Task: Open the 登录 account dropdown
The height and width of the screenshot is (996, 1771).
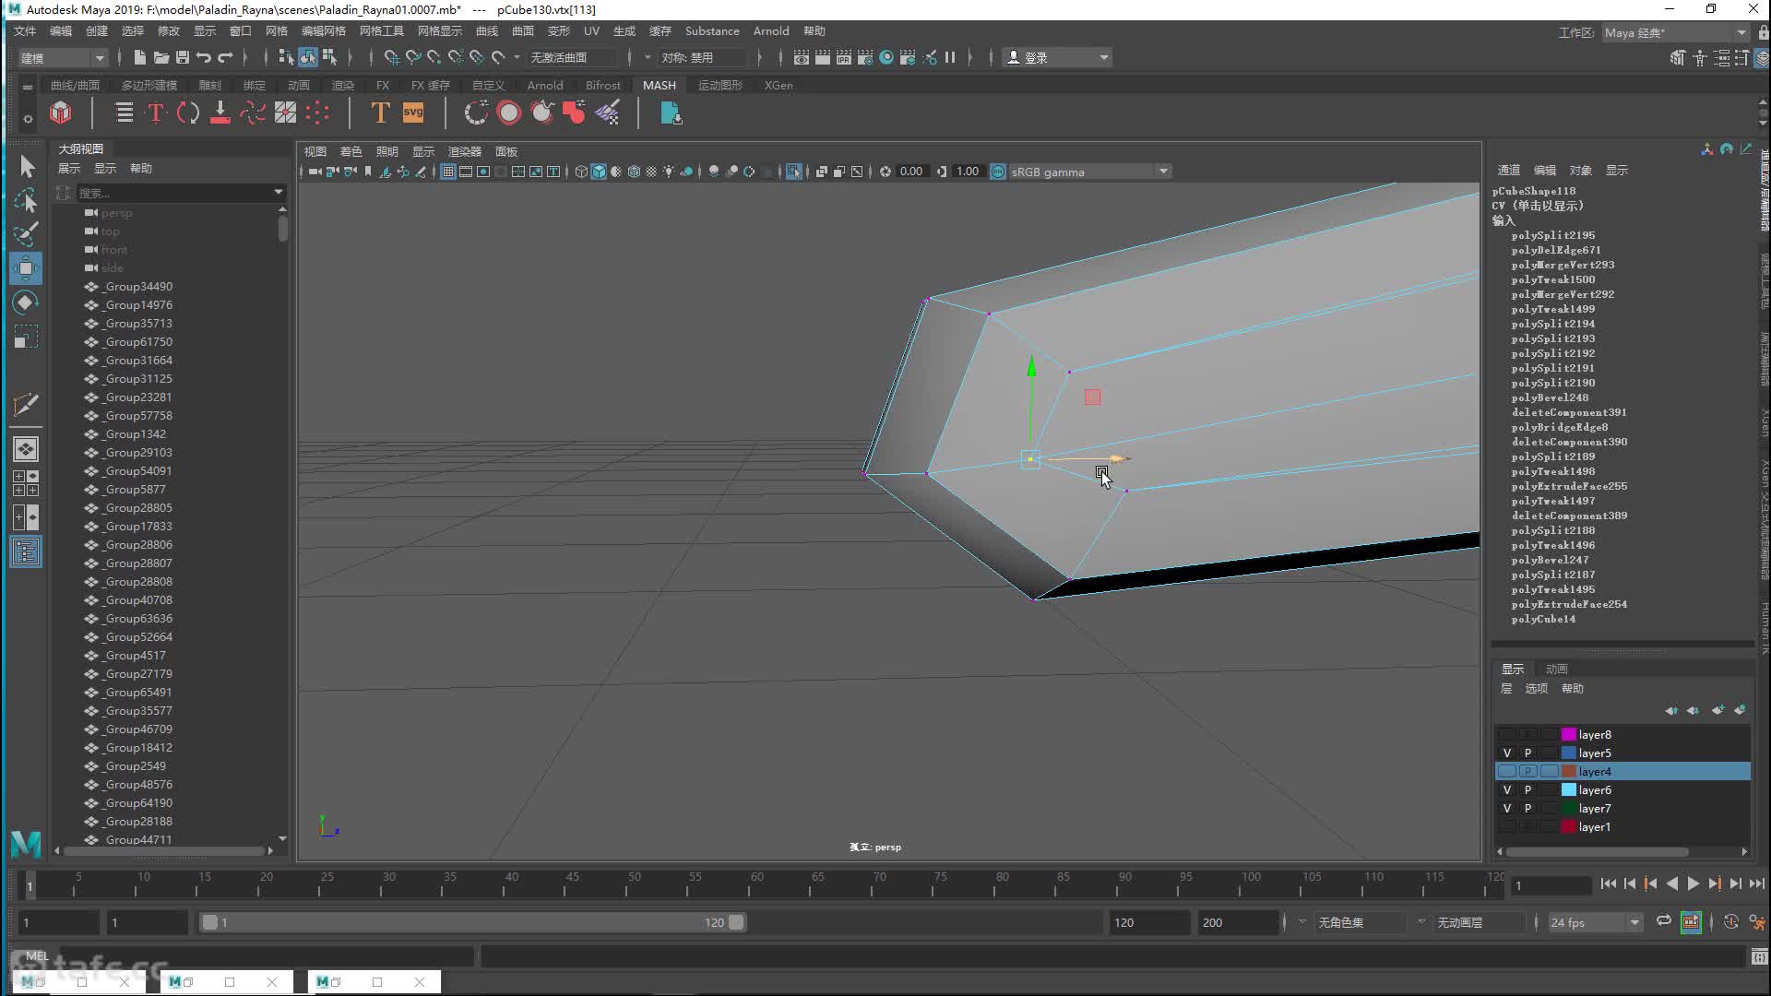Action: (1058, 57)
